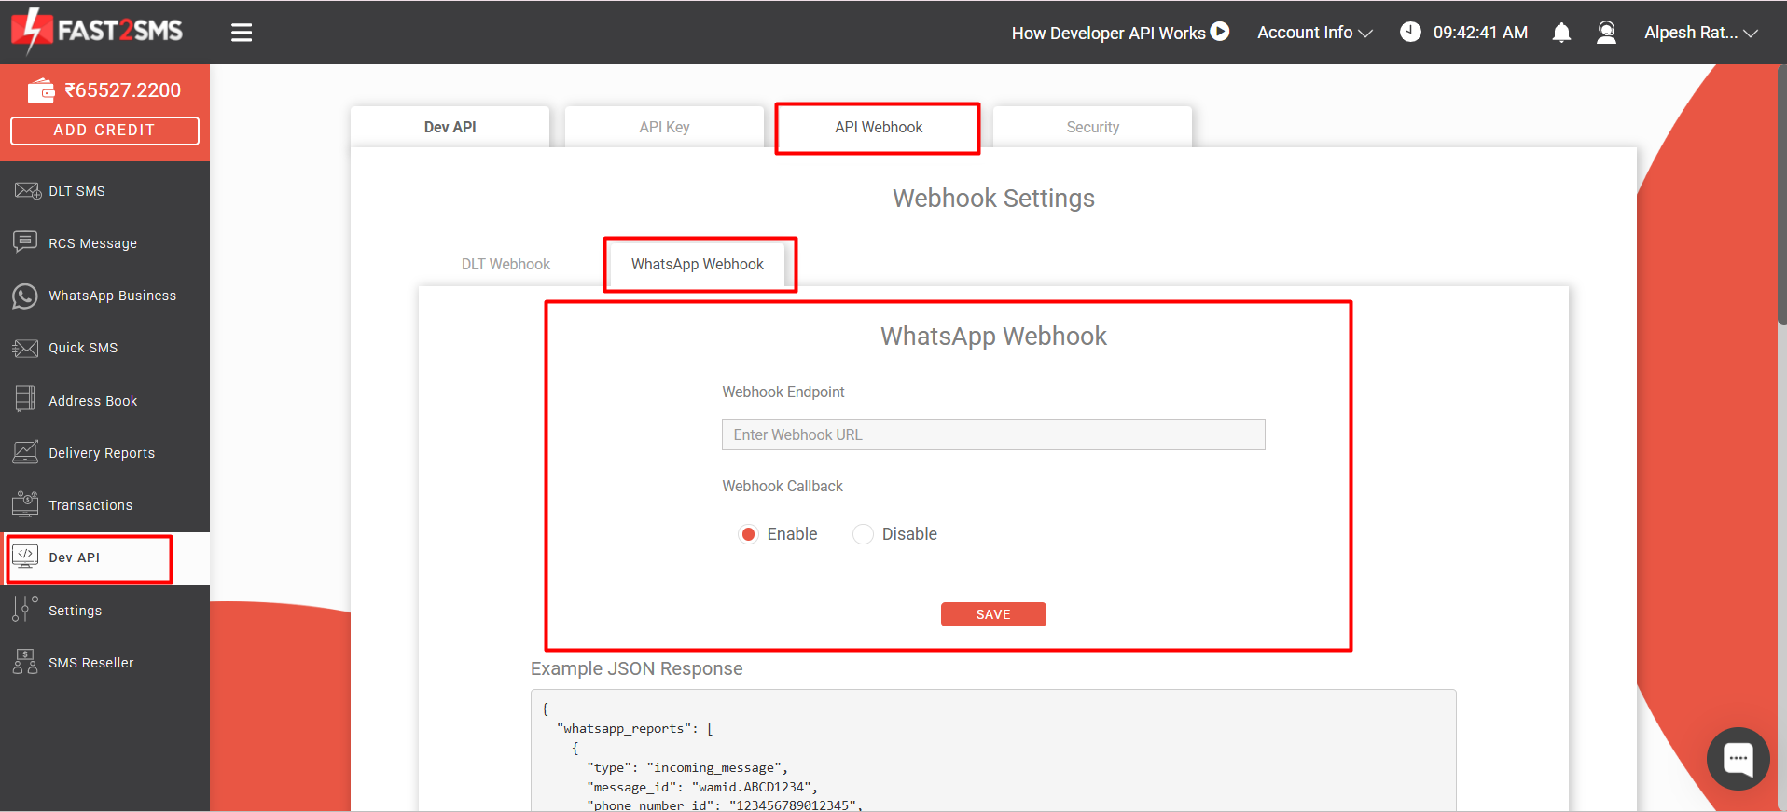
Task: Go to Transactions in the sidebar
Action: [104, 505]
